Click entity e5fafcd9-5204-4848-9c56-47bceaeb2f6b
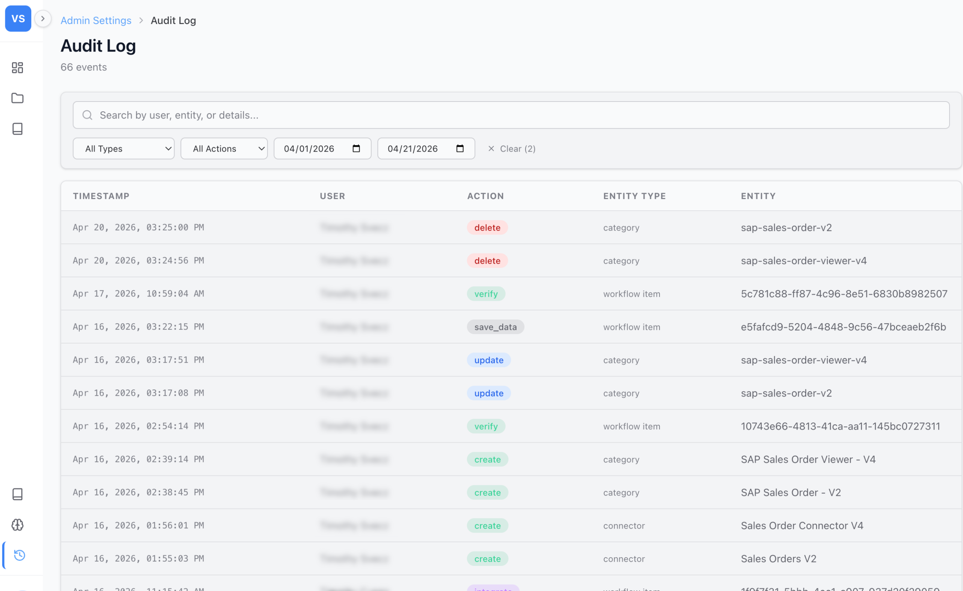The width and height of the screenshot is (963, 591). click(x=843, y=327)
